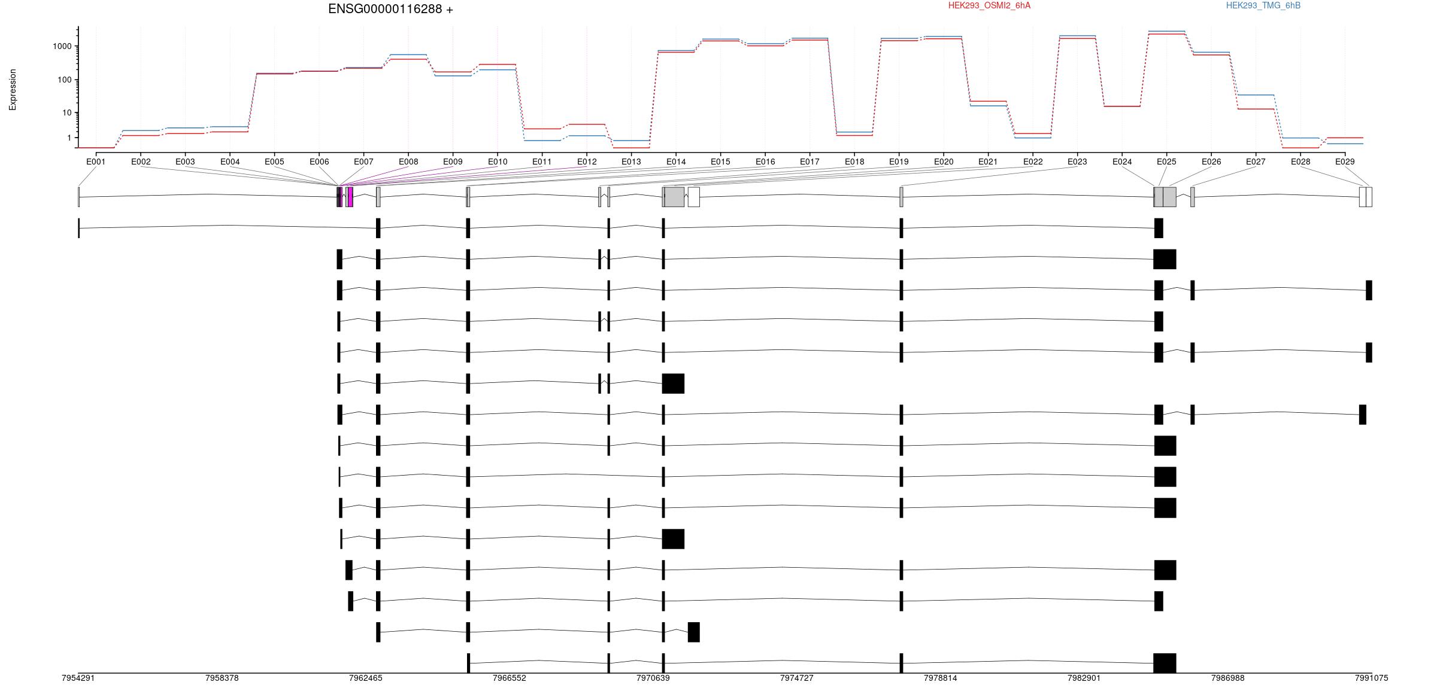Click exon label E010
Screen dimensions: 1437x688
click(498, 162)
